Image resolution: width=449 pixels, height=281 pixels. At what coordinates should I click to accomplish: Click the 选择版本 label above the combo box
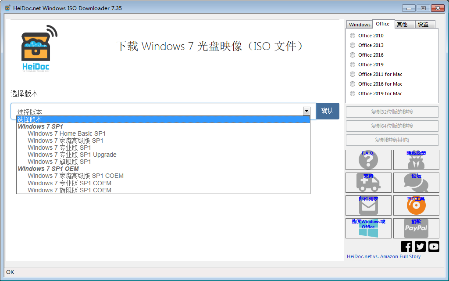[x=25, y=94]
